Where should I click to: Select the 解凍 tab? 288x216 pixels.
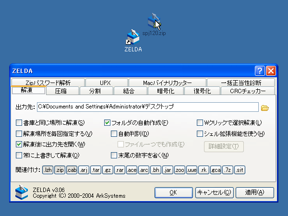point(28,90)
